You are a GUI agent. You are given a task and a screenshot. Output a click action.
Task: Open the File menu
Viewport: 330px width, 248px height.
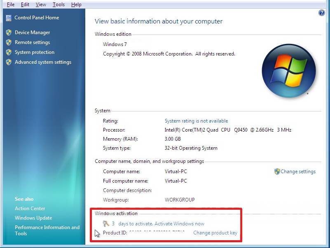click(x=11, y=5)
